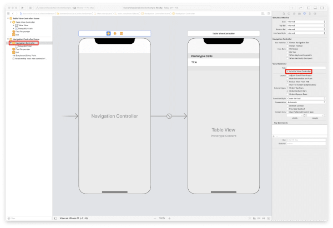Open the Size inspector tab
The width and height of the screenshot is (333, 228).
coord(310,13)
